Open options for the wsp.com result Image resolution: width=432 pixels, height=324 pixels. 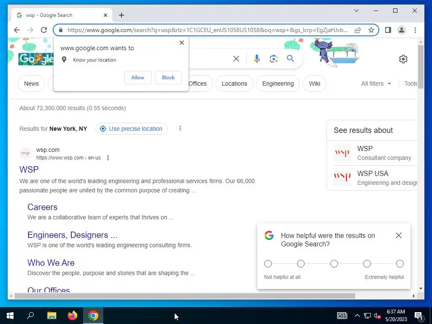coord(108,158)
